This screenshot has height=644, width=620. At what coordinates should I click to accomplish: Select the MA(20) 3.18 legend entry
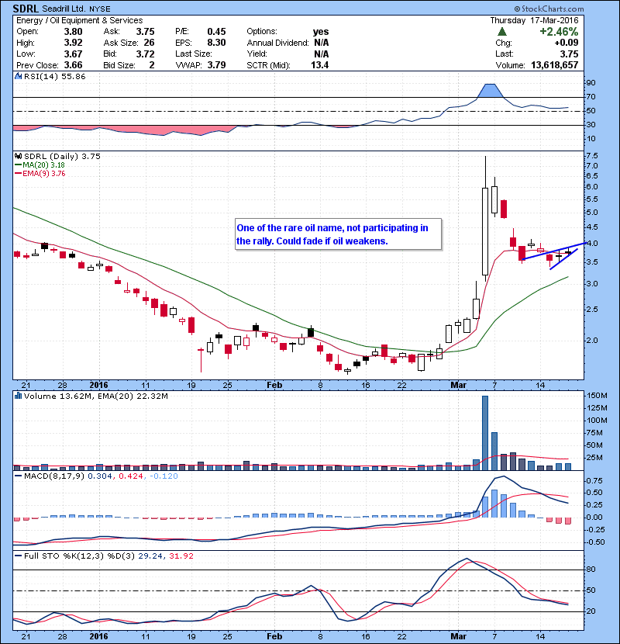click(40, 165)
